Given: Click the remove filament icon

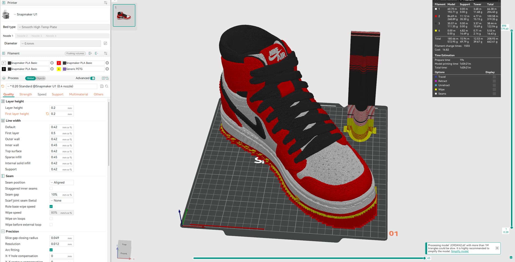Looking at the screenshot, I should (97, 53).
